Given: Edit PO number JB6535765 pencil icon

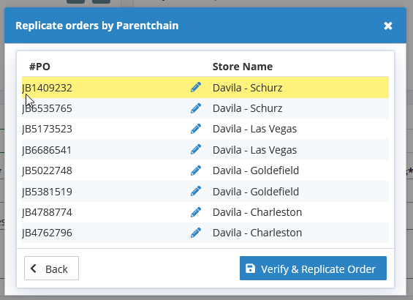Looking at the screenshot, I should point(196,108).
